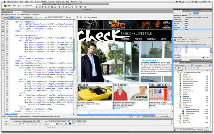Screen dimensions: 214x134
Task: Click the Put files up-arrow icon
Action: click(185, 68)
